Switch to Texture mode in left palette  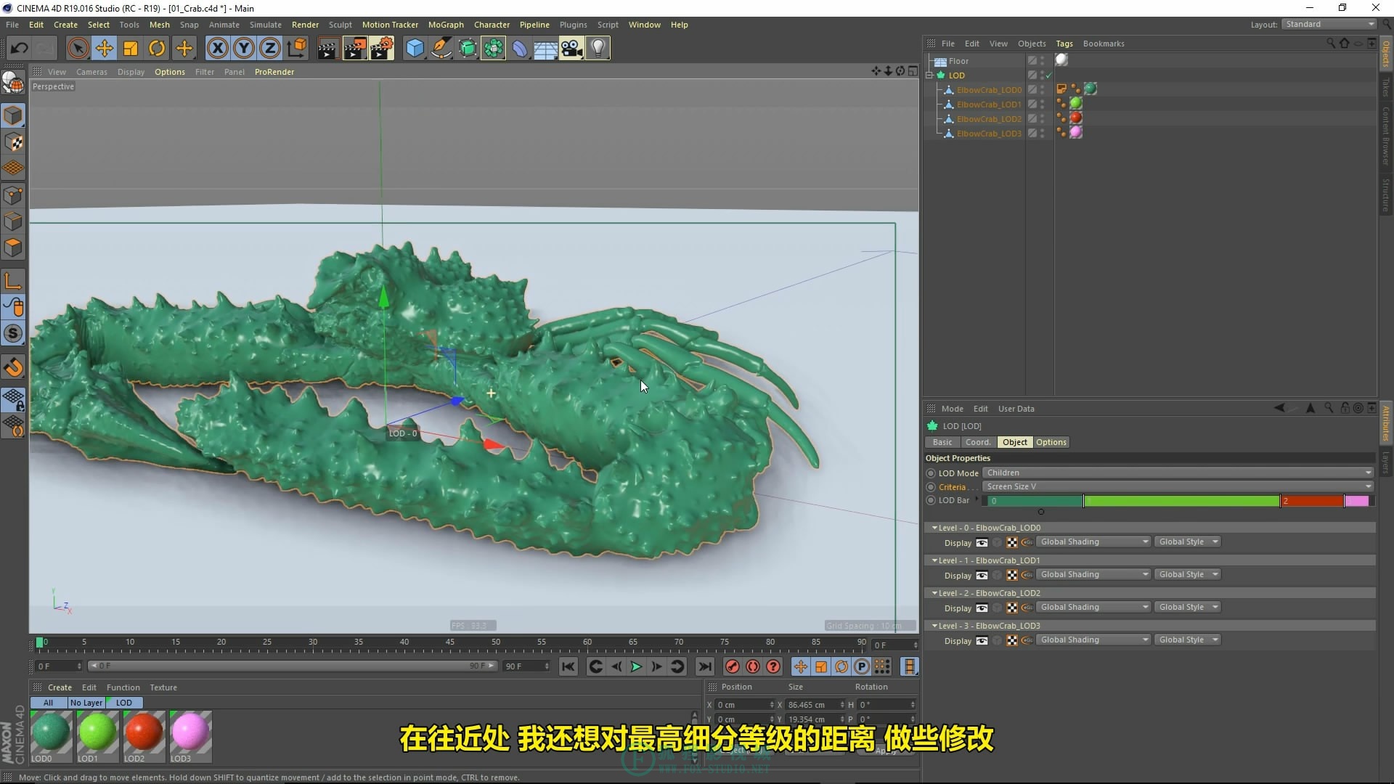click(x=13, y=142)
